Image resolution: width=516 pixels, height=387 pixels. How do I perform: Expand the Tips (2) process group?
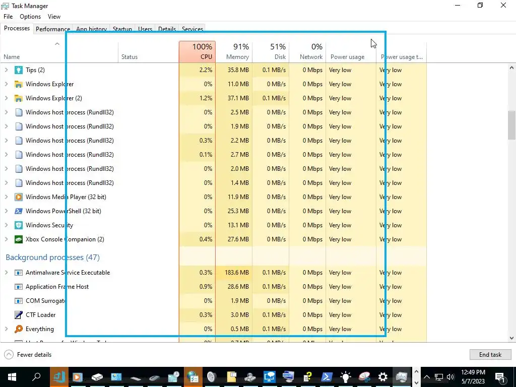click(x=6, y=70)
